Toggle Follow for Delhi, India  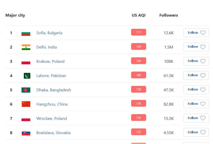pyautogui.click(x=196, y=47)
